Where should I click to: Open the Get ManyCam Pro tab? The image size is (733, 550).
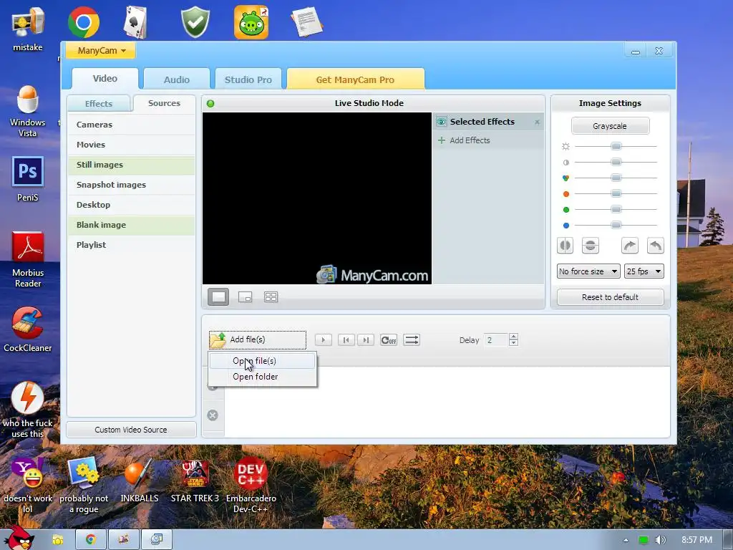click(x=355, y=79)
